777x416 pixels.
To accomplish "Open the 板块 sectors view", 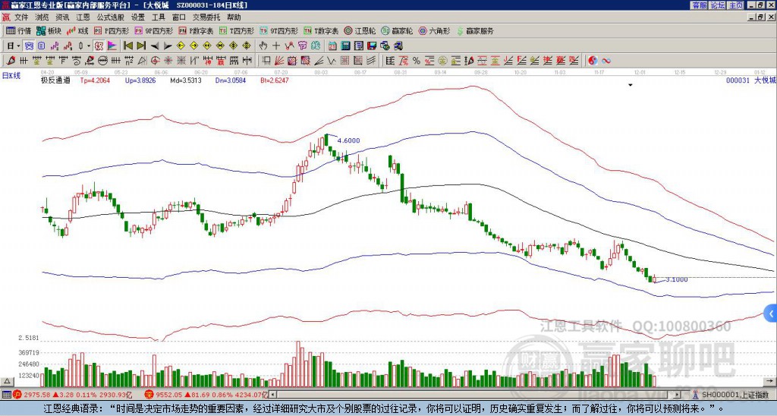I will (49, 30).
